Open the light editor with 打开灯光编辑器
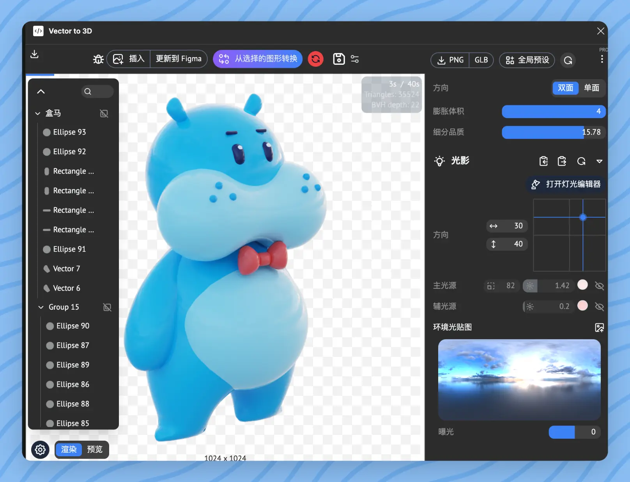Image resolution: width=630 pixels, height=482 pixels. [566, 184]
